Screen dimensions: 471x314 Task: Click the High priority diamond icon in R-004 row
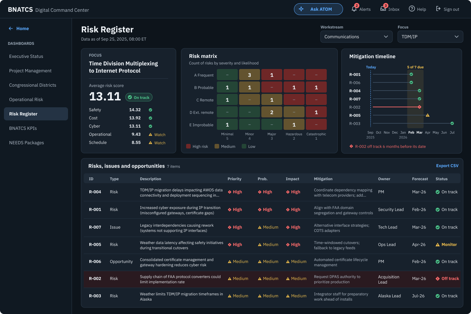click(x=230, y=192)
